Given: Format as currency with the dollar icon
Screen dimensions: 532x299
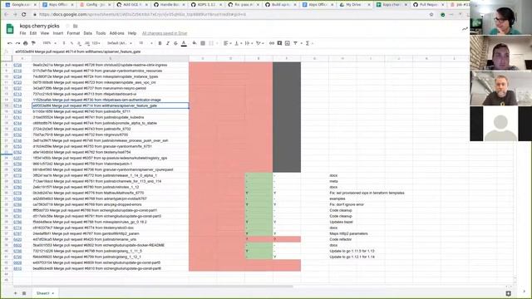Looking at the screenshot, I should pos(64,43).
